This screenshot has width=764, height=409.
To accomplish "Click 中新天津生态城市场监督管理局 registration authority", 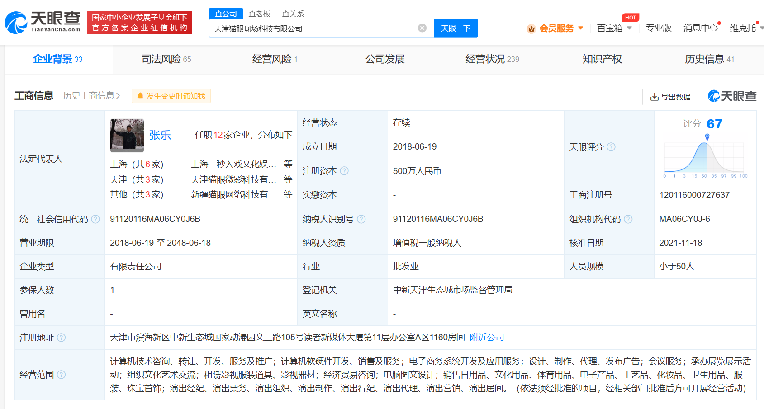I will (453, 290).
